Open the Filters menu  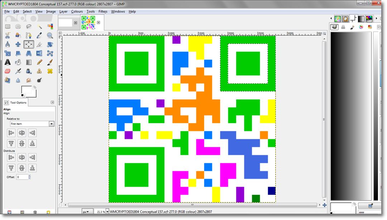click(x=103, y=11)
